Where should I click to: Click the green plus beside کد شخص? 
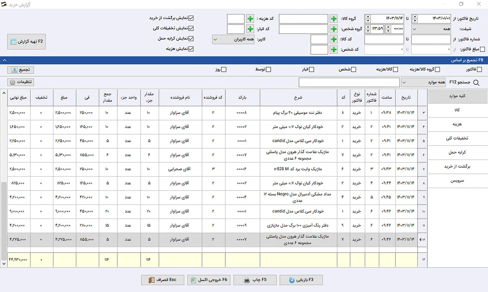tap(334, 49)
